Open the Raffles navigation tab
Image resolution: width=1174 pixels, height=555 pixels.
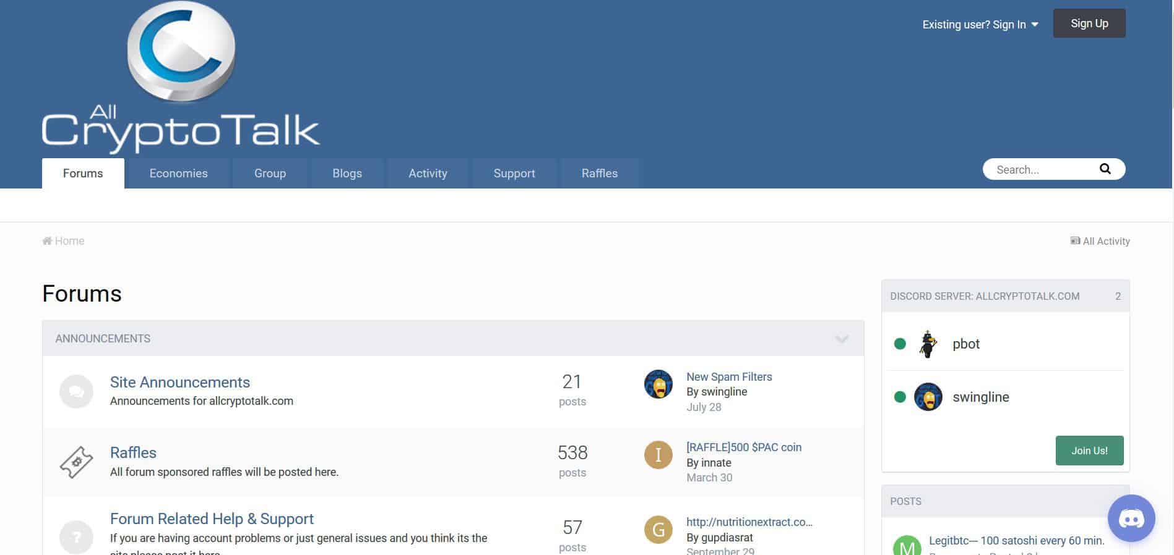(x=599, y=174)
